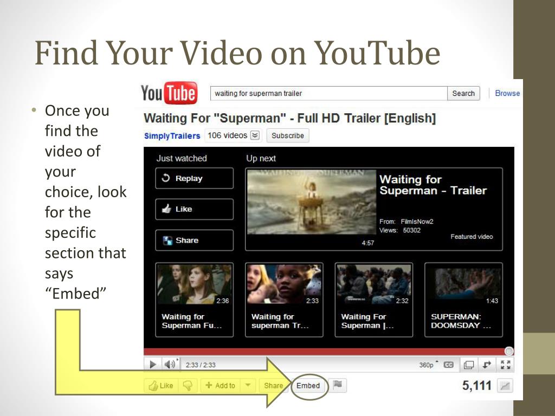Image resolution: width=555 pixels, height=416 pixels.
Task: Toggle the CC captions button
Action: [x=448, y=365]
